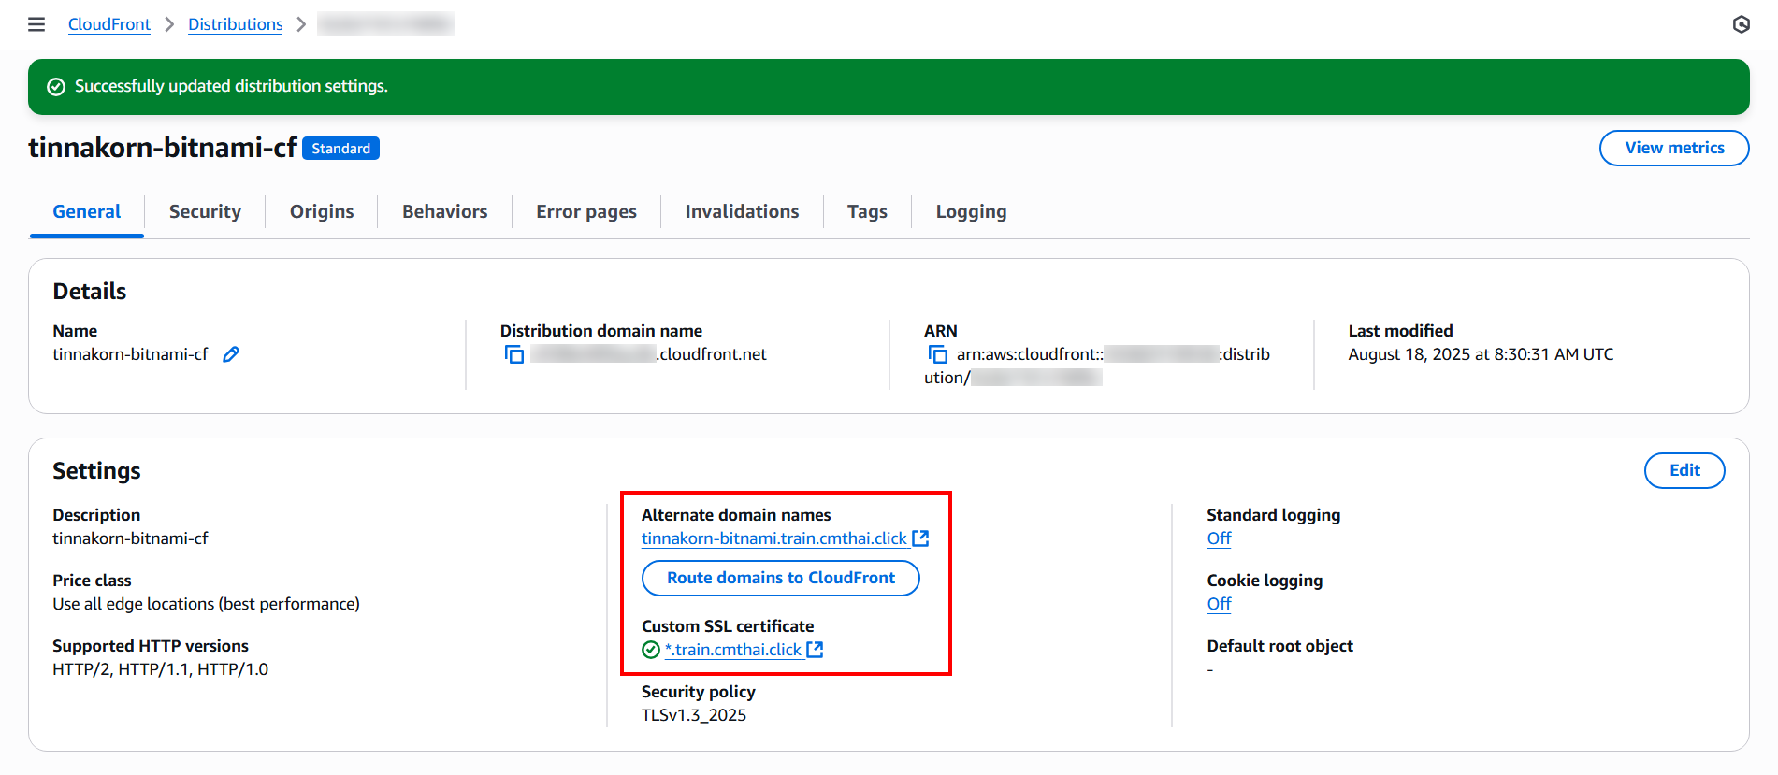This screenshot has width=1778, height=775.
Task: Click the HTTP/2, HTTP/1.1, HTTP/1.0 value
Action: [160, 669]
